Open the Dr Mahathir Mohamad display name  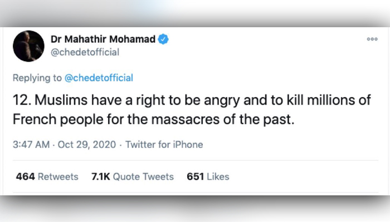point(102,39)
